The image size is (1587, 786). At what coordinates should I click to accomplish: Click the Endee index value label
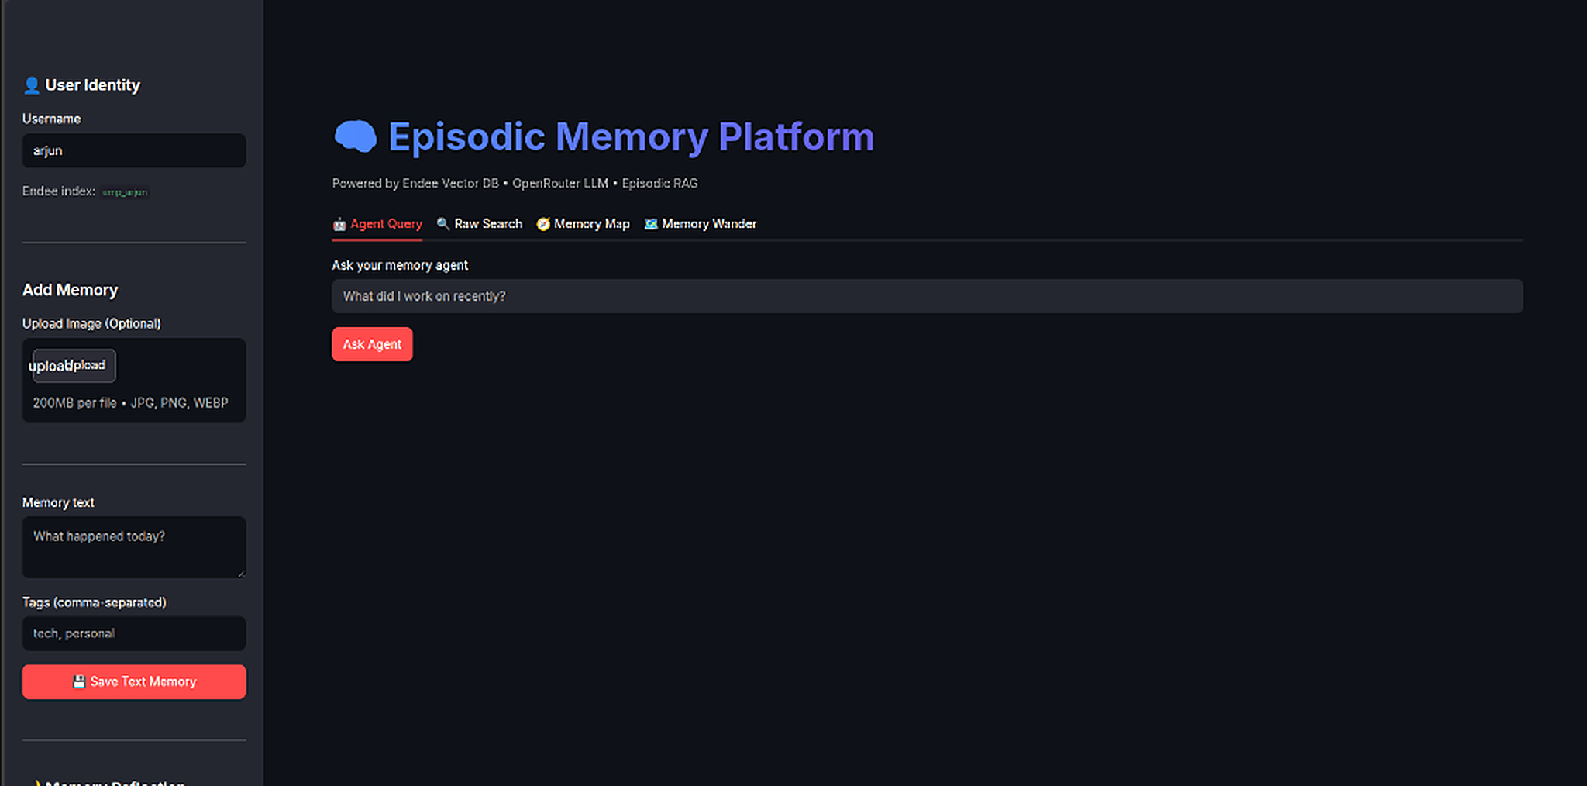125,192
